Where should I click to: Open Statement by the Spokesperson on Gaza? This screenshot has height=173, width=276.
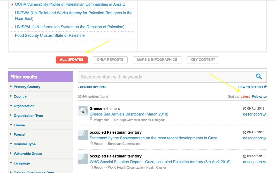(154, 138)
